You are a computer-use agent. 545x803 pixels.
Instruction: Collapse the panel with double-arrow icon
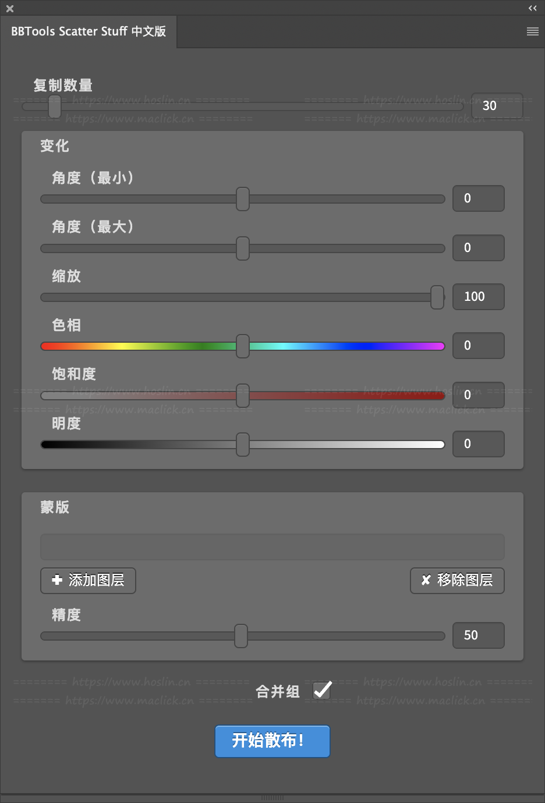point(532,8)
